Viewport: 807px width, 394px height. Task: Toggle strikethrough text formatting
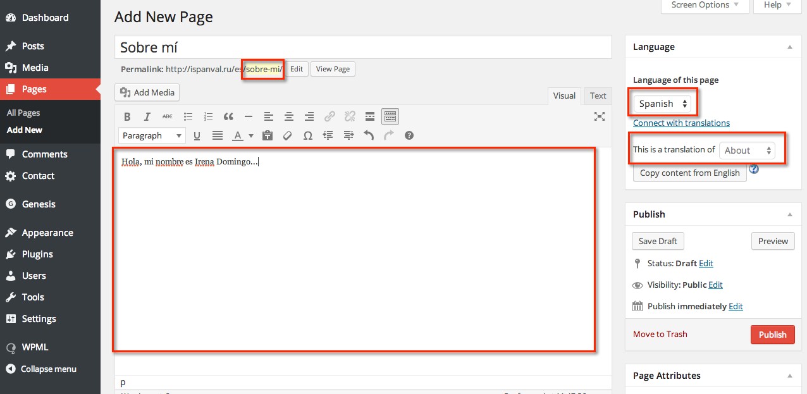pos(167,117)
